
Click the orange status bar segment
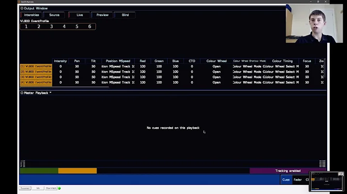pyautogui.click(x=78, y=171)
